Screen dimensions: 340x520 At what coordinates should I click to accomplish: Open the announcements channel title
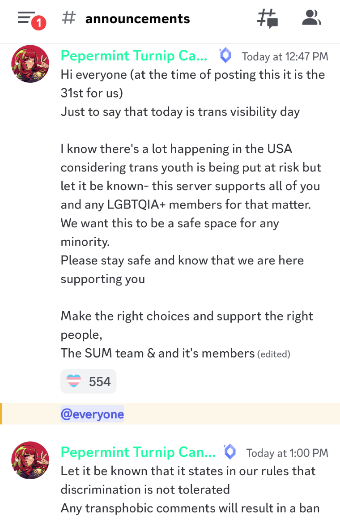click(137, 19)
